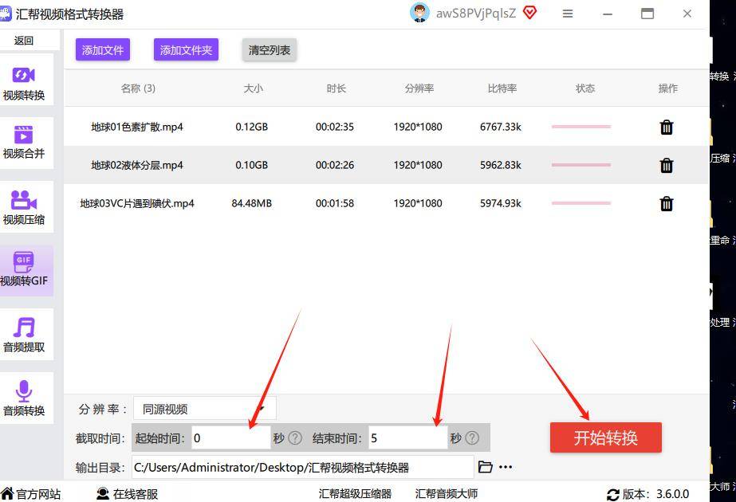The height and width of the screenshot is (502, 736).
Task: Click the three-dots output path options
Action: [x=506, y=467]
